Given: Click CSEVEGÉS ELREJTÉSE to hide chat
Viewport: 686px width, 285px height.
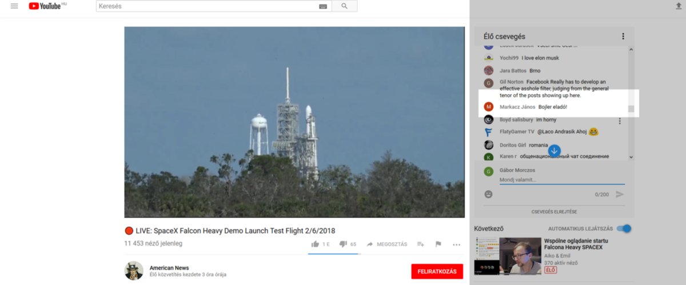Looking at the screenshot, I should [555, 212].
